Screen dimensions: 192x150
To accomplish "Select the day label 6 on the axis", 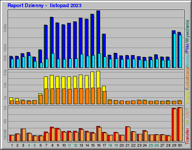I will pyautogui.click(x=40, y=145).
